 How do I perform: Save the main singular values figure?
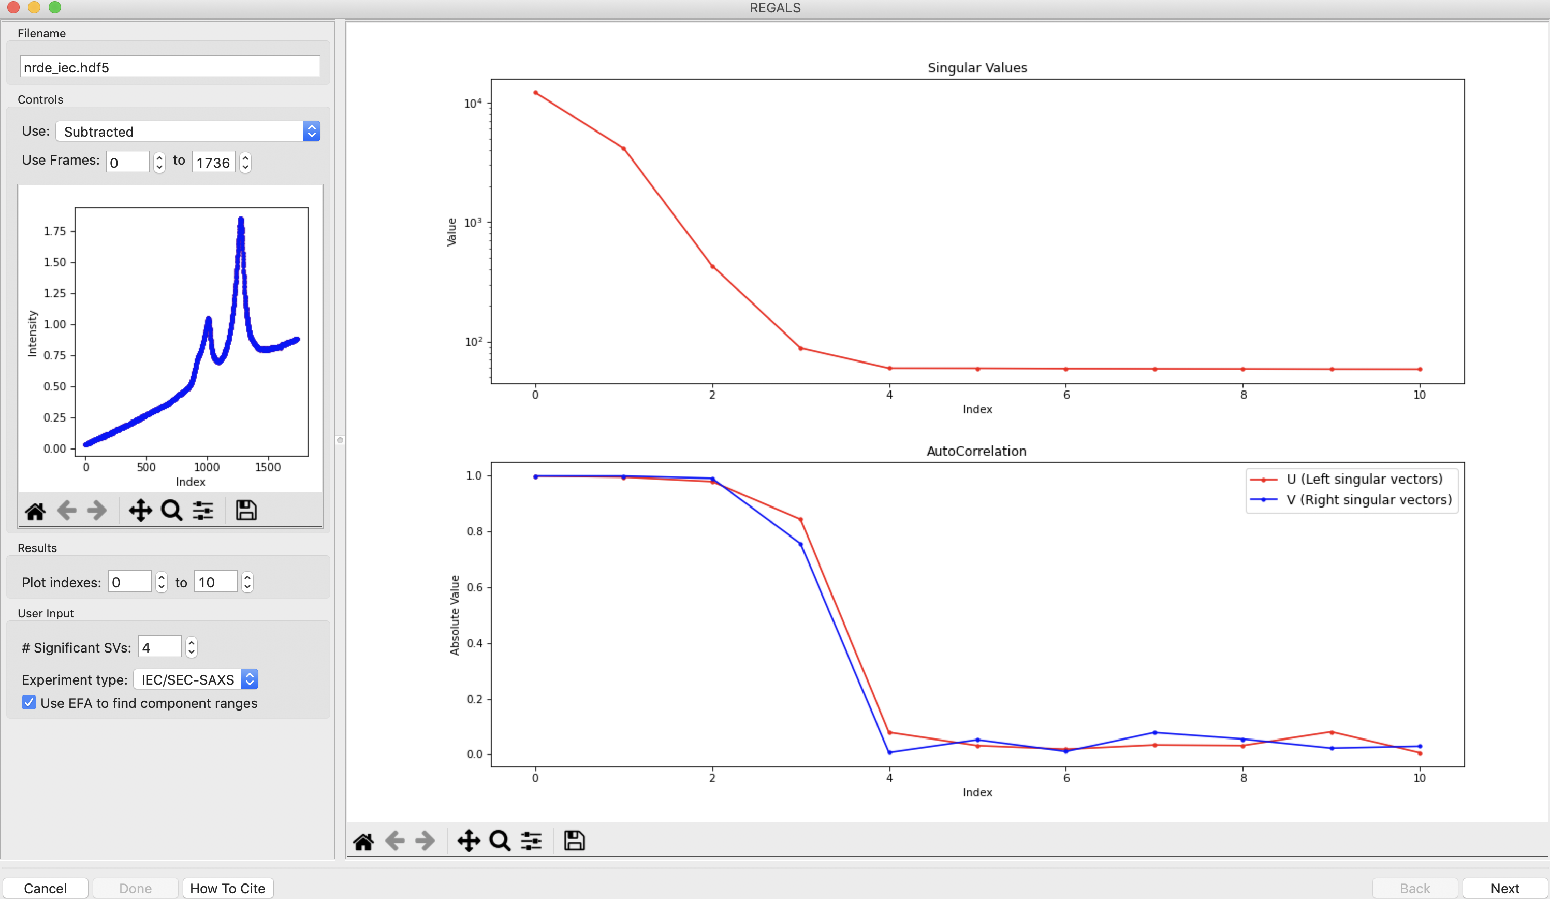(575, 840)
